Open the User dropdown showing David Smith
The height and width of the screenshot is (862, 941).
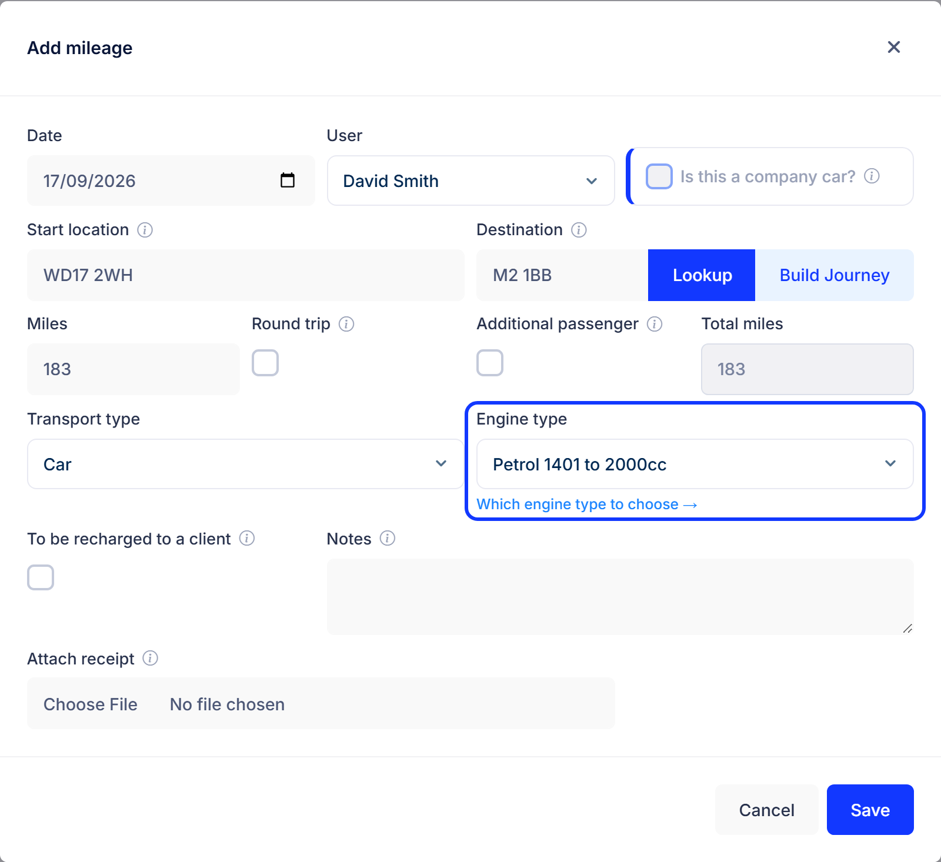pyautogui.click(x=470, y=181)
